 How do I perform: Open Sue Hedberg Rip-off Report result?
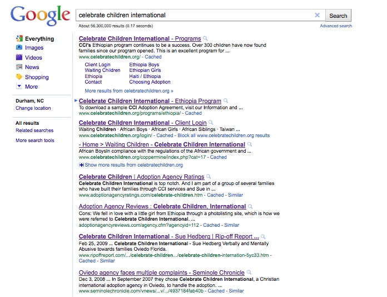coord(169,236)
